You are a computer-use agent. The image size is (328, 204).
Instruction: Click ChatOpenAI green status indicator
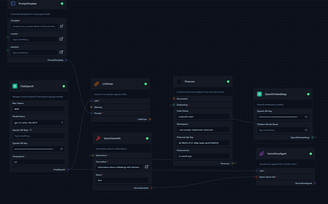coord(64,86)
